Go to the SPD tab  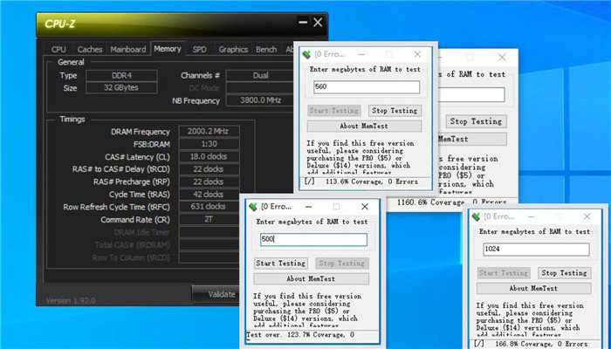click(x=200, y=50)
